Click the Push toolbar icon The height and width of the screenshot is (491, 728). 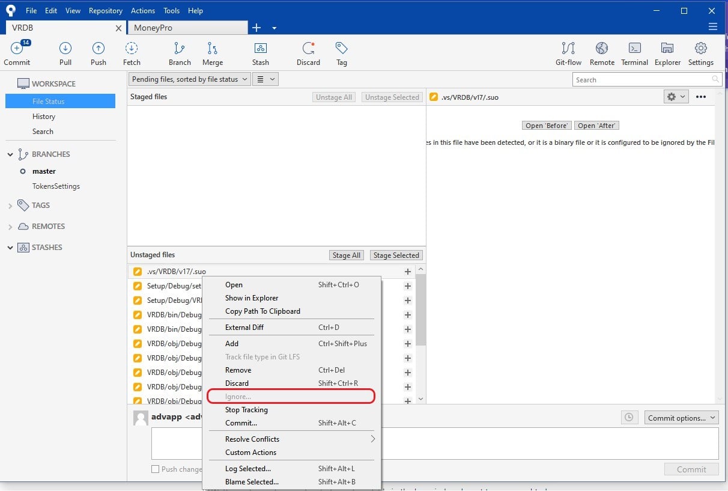[99, 49]
